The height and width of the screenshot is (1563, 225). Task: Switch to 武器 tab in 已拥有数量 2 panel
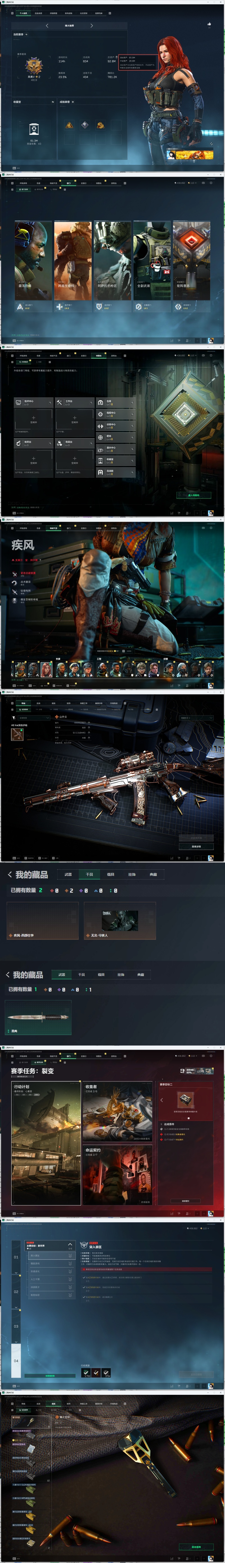[x=68, y=874]
